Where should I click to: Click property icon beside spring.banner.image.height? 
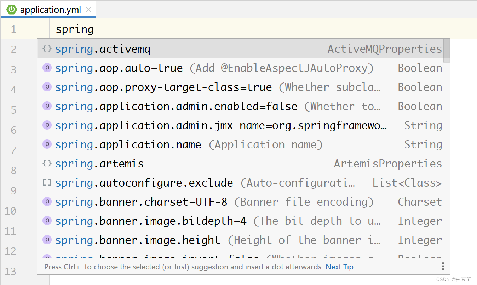(47, 240)
